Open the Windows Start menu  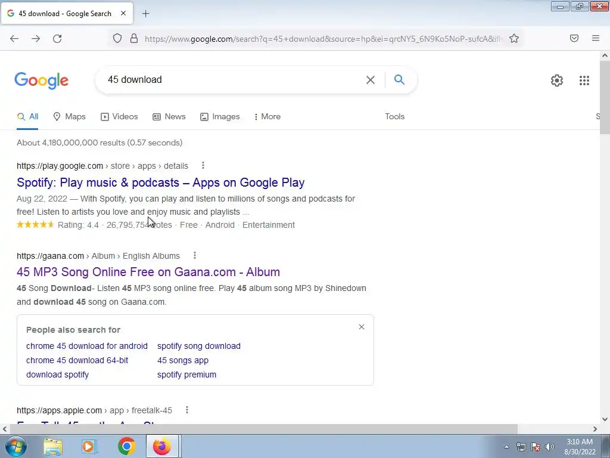click(15, 446)
